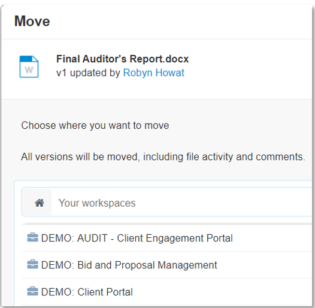Click the home icon beside Your workspaces
Viewport: 315px width, 308px height.
click(x=40, y=203)
